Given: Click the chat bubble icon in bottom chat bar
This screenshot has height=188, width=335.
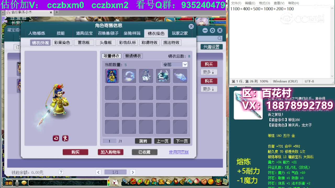Looking at the screenshot, I should (24, 183).
